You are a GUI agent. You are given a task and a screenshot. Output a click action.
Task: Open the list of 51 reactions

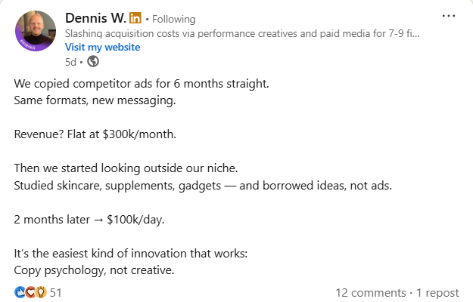point(55,292)
